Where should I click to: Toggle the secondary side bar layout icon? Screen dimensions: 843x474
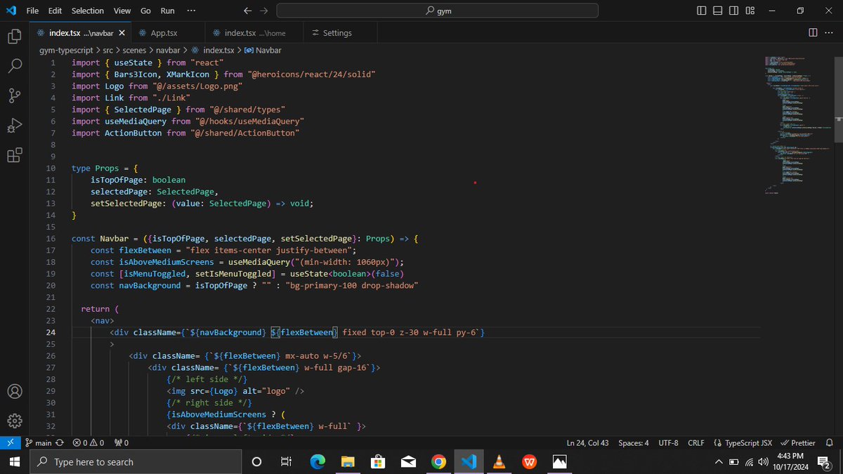point(733,11)
